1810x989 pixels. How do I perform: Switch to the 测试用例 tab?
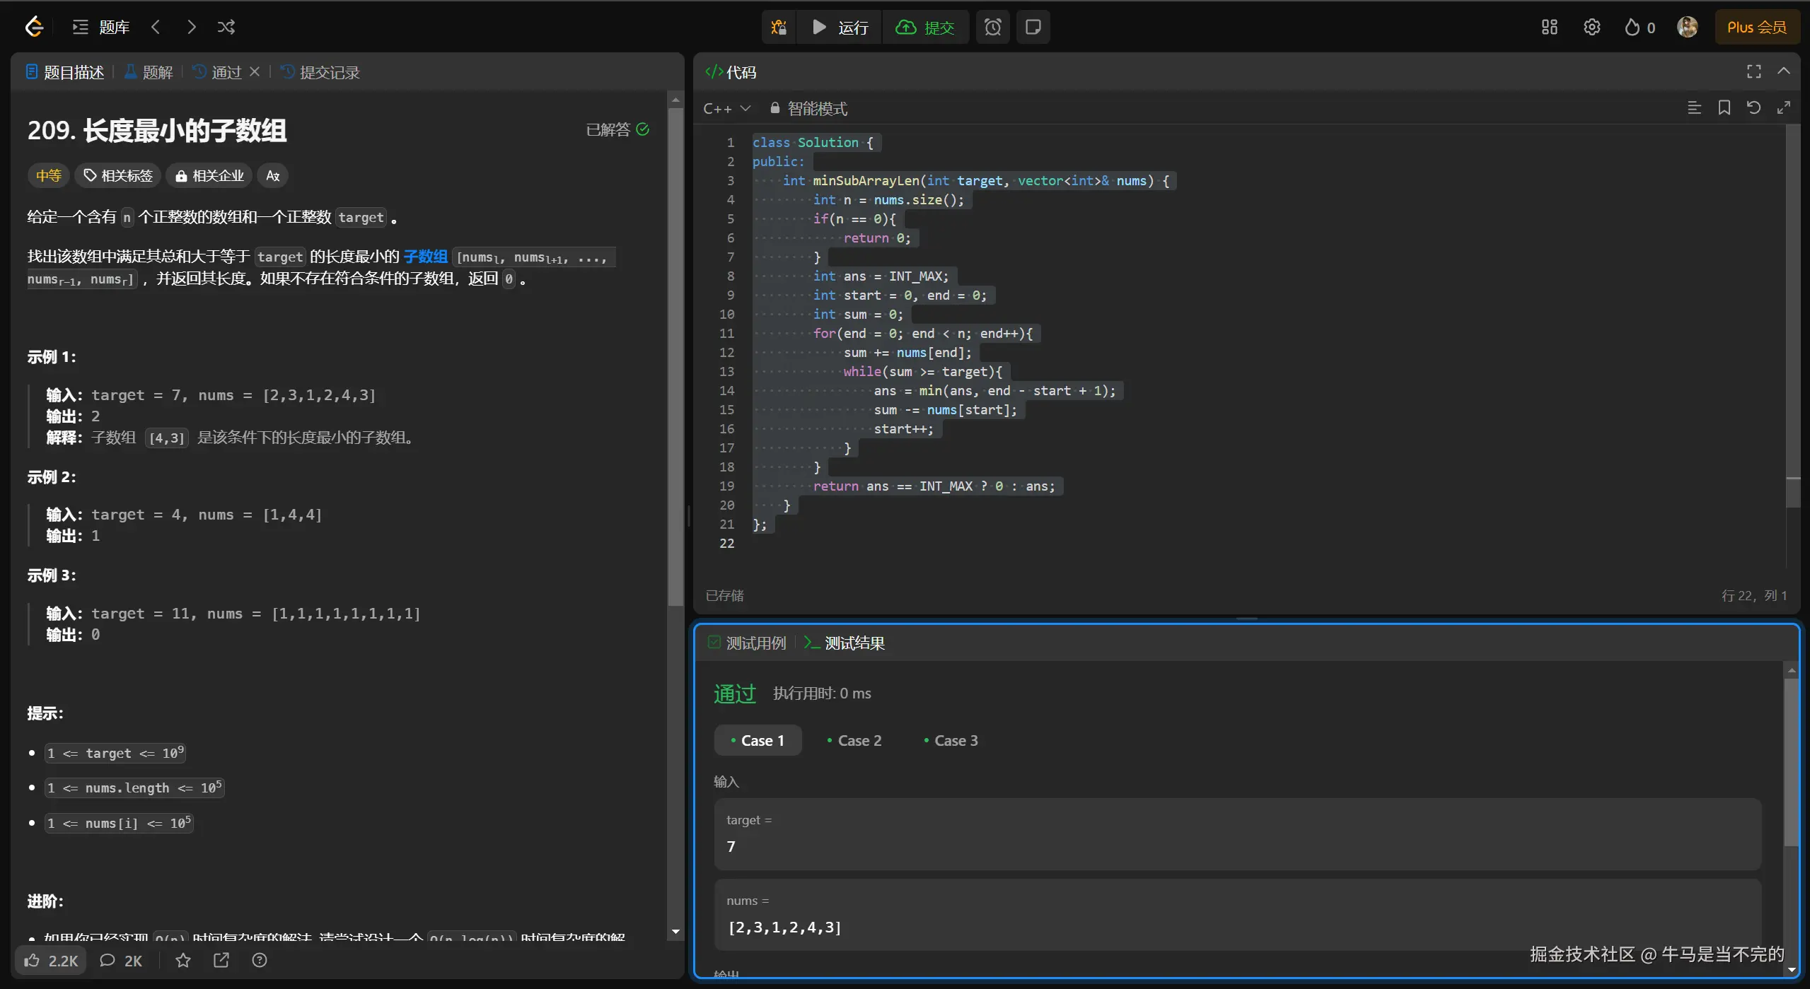(747, 643)
